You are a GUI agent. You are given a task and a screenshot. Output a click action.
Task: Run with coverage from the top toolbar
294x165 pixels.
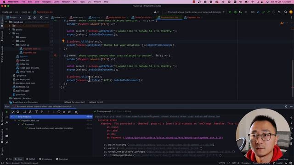click(x=240, y=12)
